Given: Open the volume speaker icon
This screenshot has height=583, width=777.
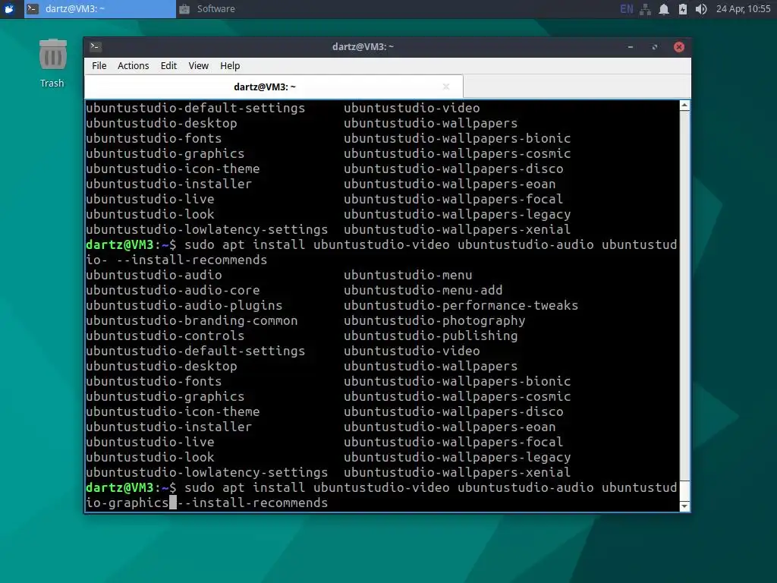Looking at the screenshot, I should pyautogui.click(x=700, y=9).
